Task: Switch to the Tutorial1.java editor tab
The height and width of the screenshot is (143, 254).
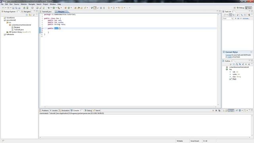Action: tap(46, 12)
